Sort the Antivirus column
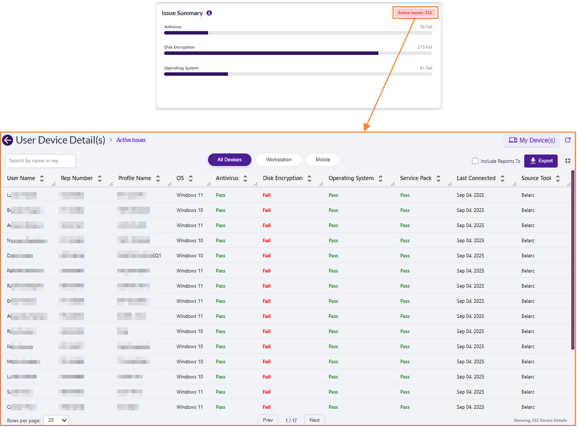577x427 pixels. (x=245, y=178)
